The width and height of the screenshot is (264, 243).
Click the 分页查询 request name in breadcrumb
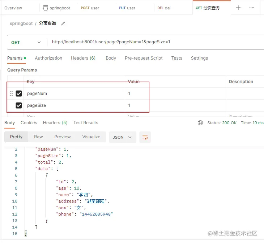pyautogui.click(x=47, y=23)
